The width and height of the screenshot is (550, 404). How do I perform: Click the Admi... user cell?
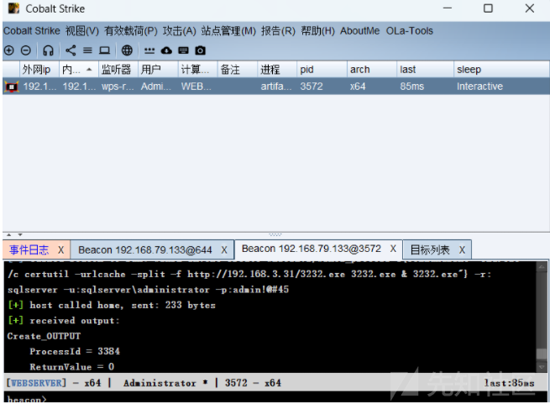[x=156, y=87]
